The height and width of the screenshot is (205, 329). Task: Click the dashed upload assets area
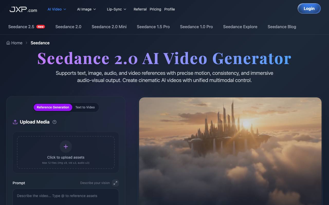[x=66, y=152]
